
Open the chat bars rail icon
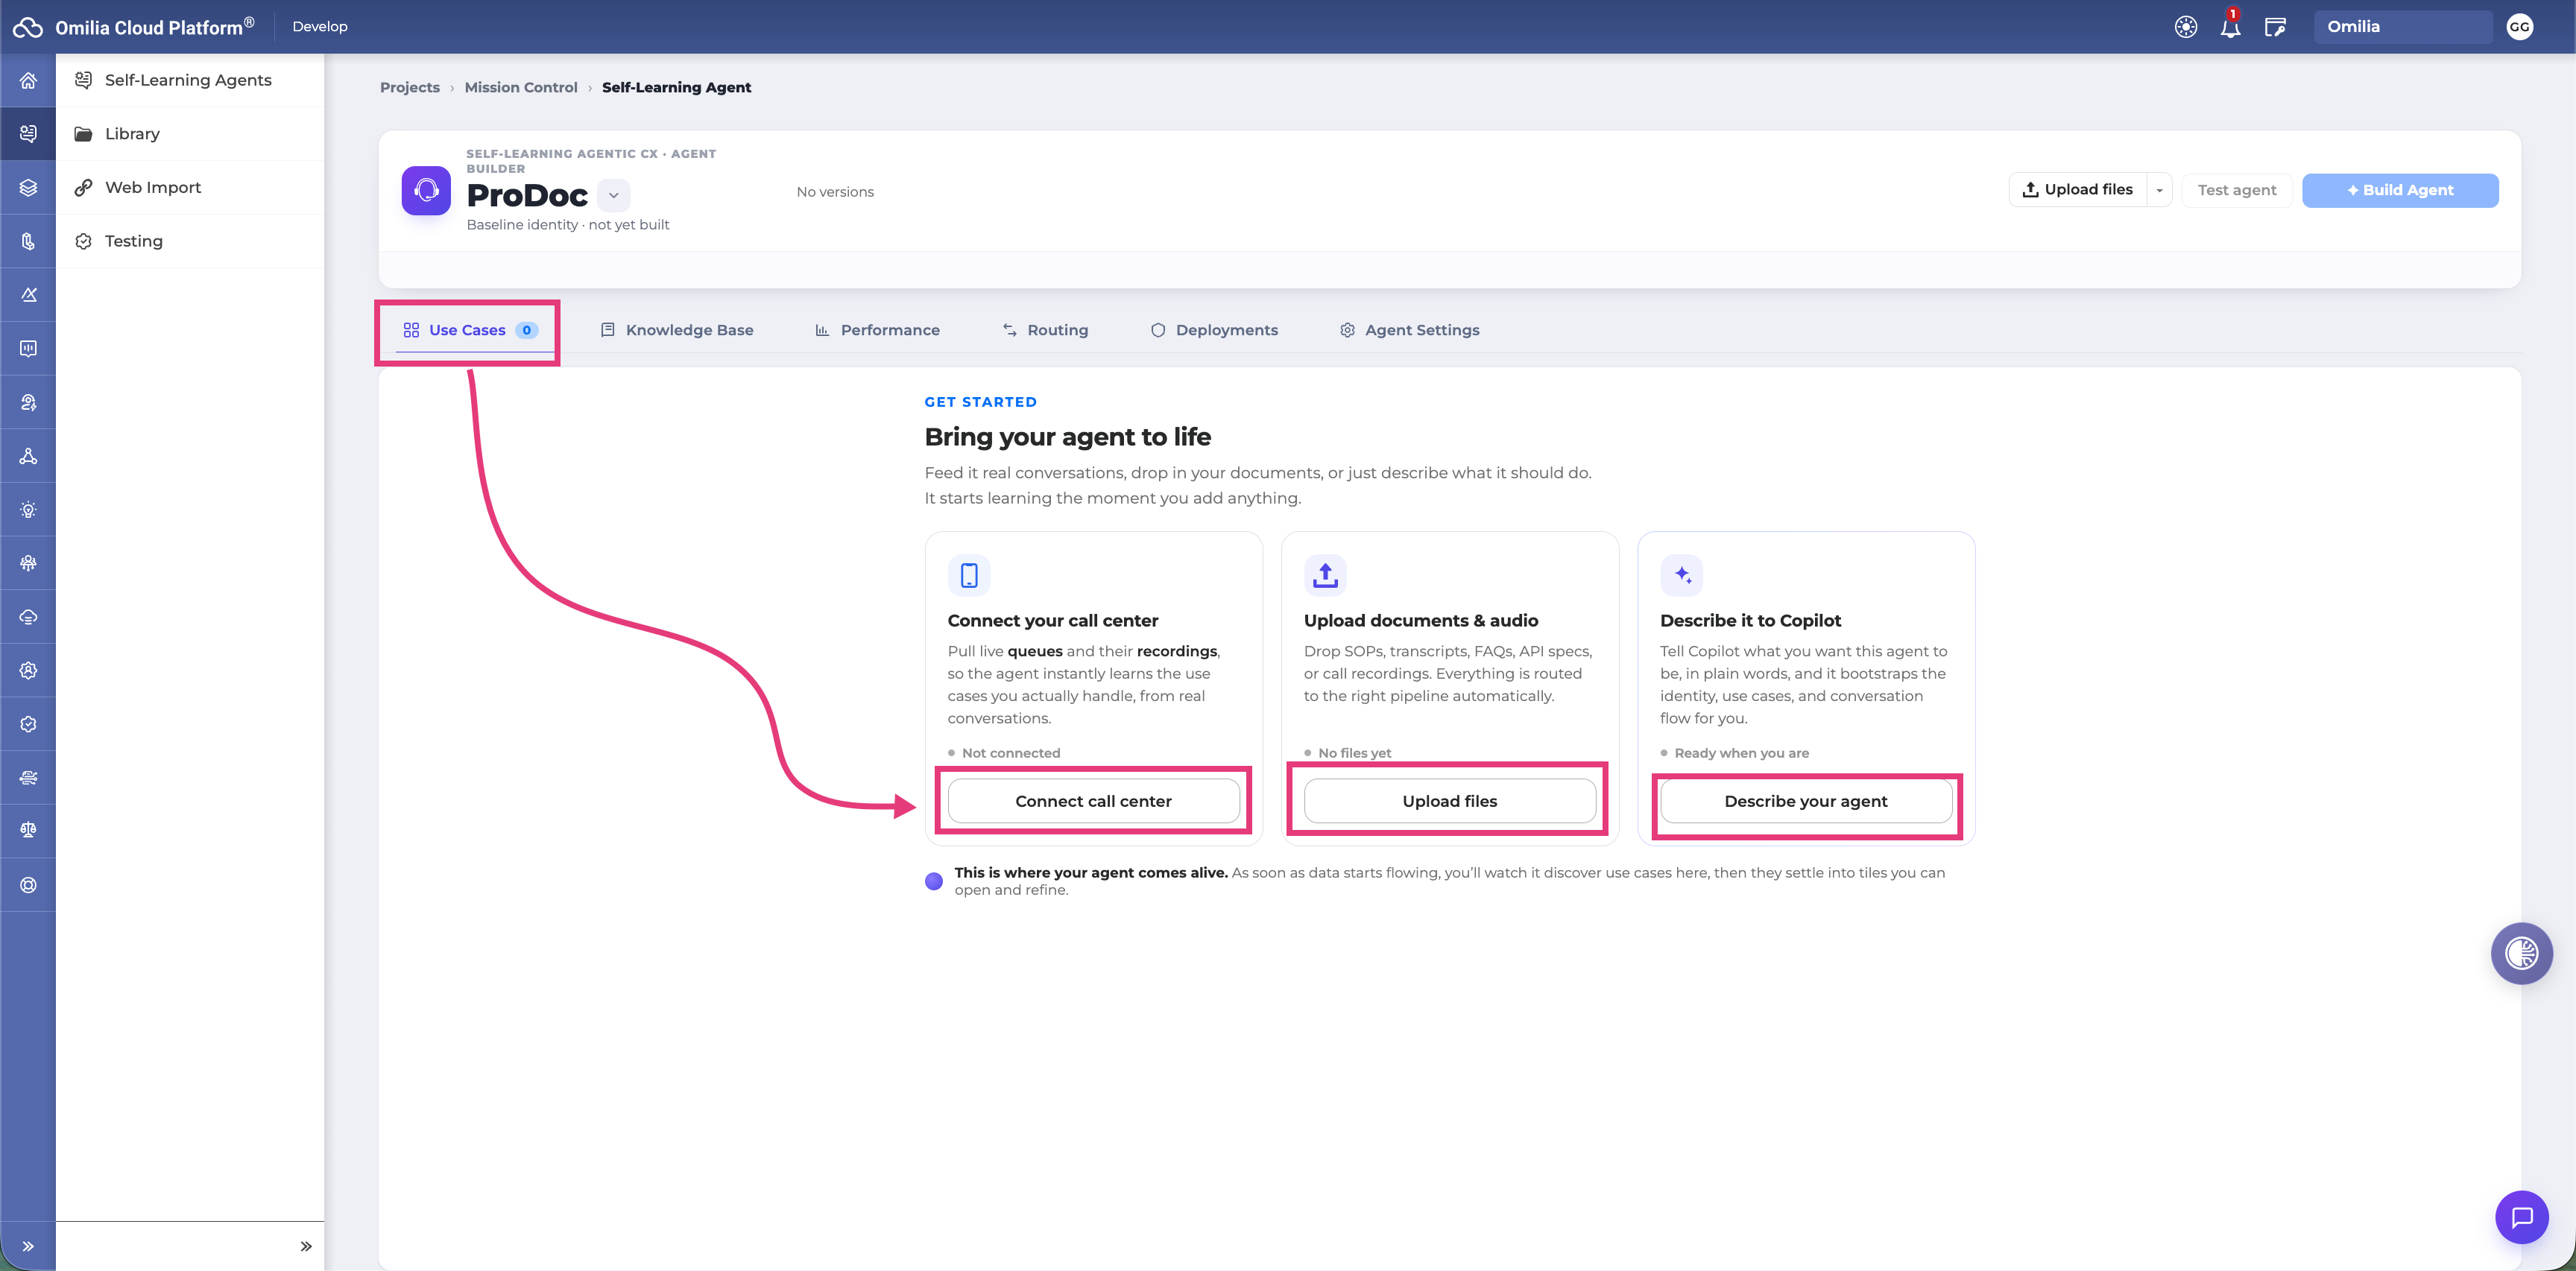[28, 349]
